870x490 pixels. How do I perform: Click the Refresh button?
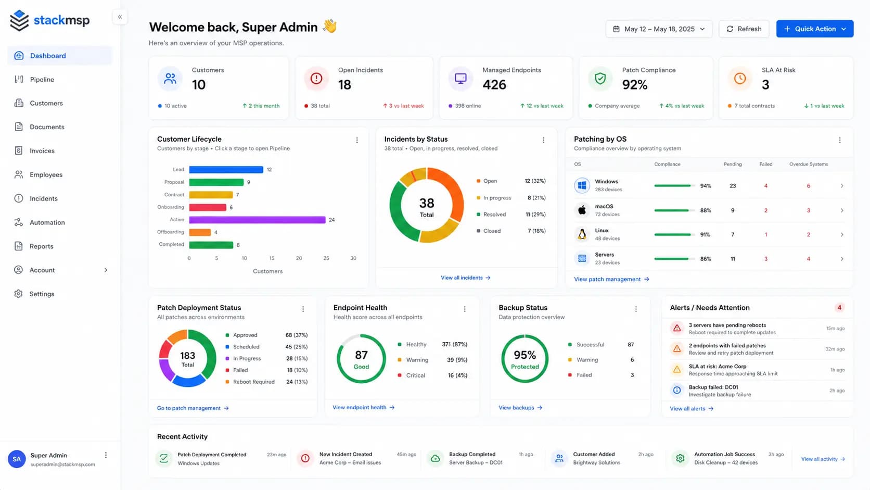click(744, 29)
